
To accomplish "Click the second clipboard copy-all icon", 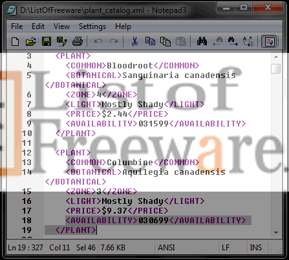I will [166, 41].
